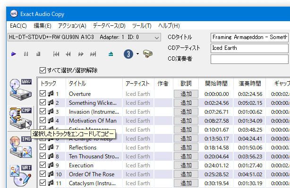Click the music note icon of track 1
The image size is (290, 188).
pos(51,94)
